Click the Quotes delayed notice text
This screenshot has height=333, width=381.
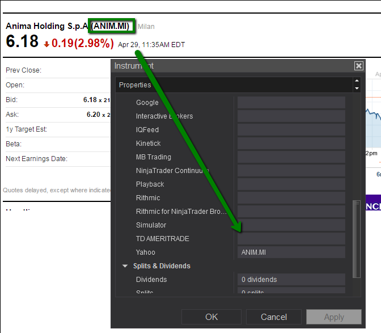[x=57, y=190]
